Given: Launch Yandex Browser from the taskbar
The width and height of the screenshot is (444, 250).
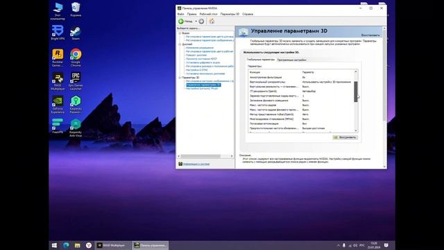Looking at the screenshot, I should pyautogui.click(x=89, y=245).
